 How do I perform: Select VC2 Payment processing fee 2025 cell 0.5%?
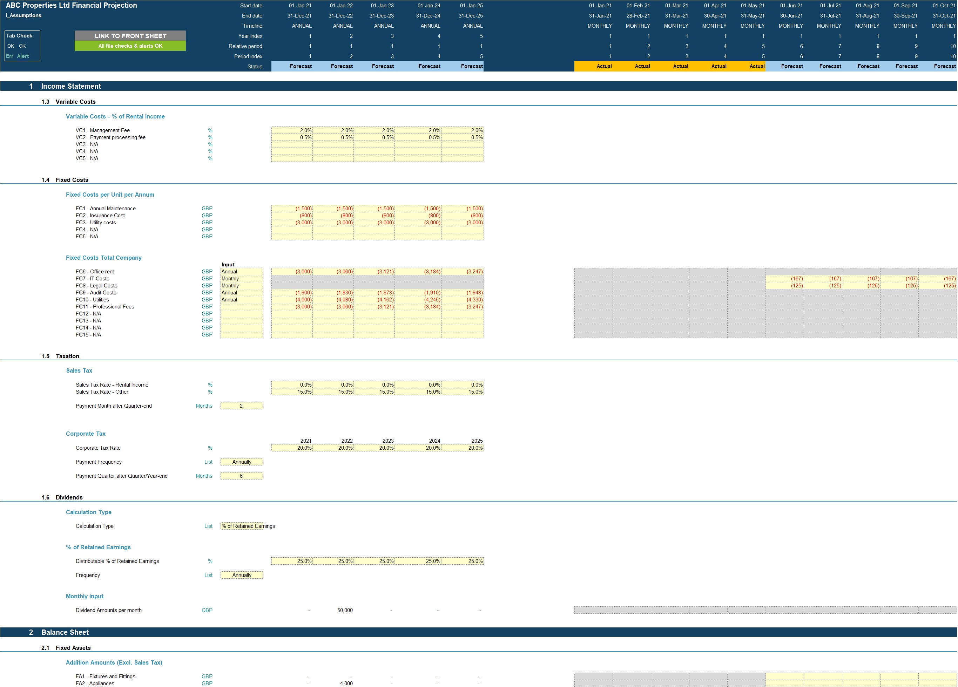coord(463,137)
